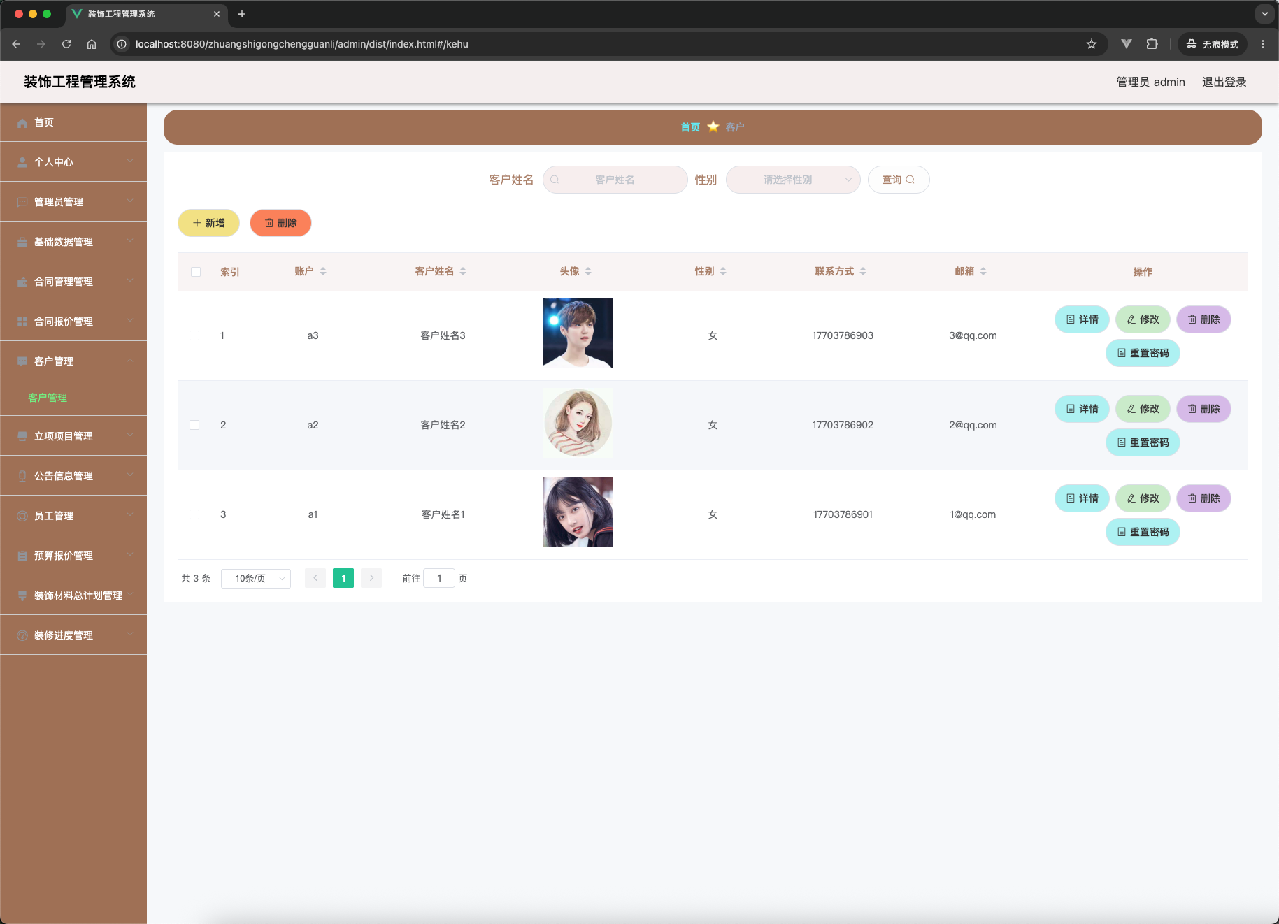
Task: Open the browser tab list dropdown arrow
Action: pyautogui.click(x=1264, y=14)
